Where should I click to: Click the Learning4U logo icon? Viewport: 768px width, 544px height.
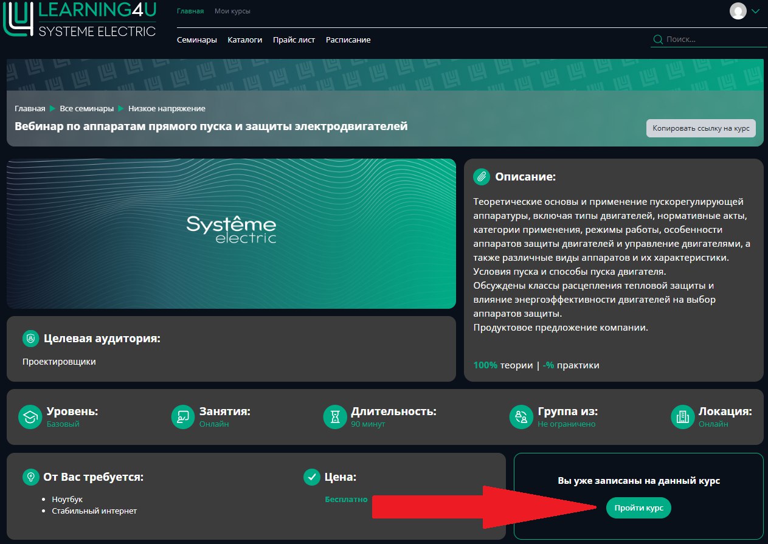(x=17, y=18)
